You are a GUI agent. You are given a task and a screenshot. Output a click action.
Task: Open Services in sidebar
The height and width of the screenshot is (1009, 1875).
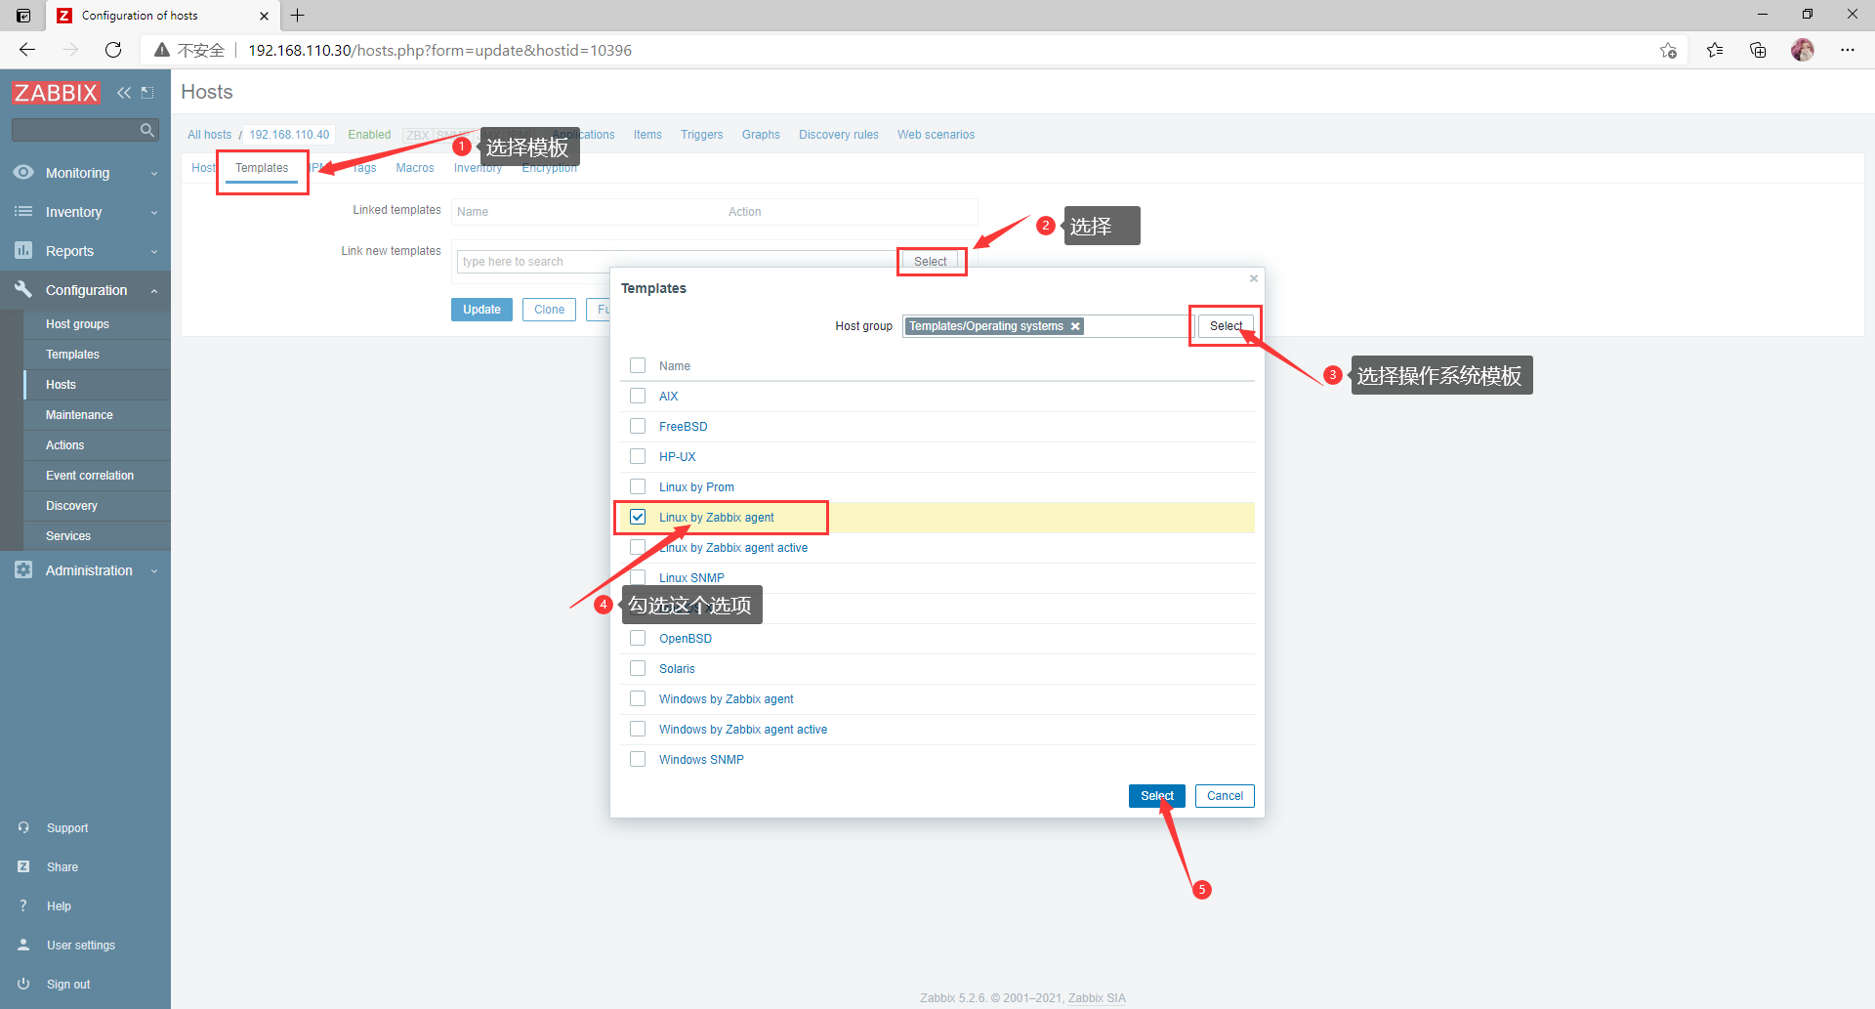[x=68, y=536]
